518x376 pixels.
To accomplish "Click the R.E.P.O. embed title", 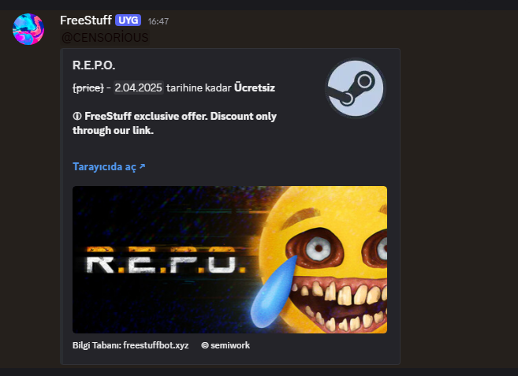I will pos(94,65).
